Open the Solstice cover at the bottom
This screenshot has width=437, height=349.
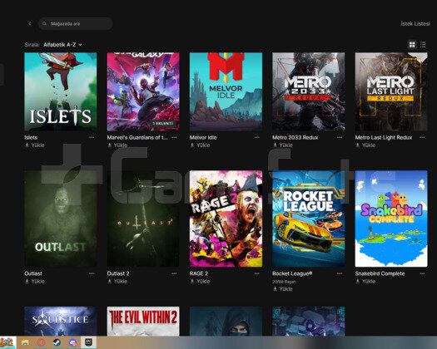(61, 322)
